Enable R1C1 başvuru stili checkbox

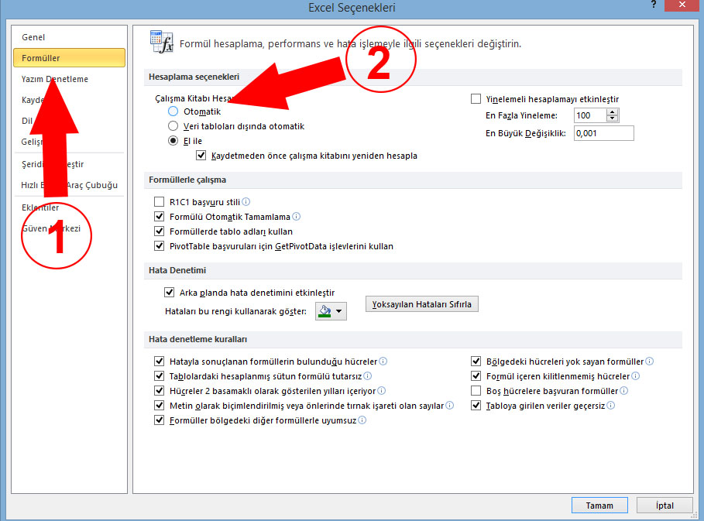159,202
